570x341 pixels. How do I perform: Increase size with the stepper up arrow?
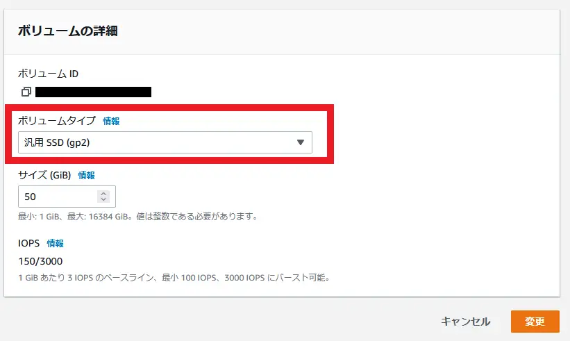tap(103, 193)
